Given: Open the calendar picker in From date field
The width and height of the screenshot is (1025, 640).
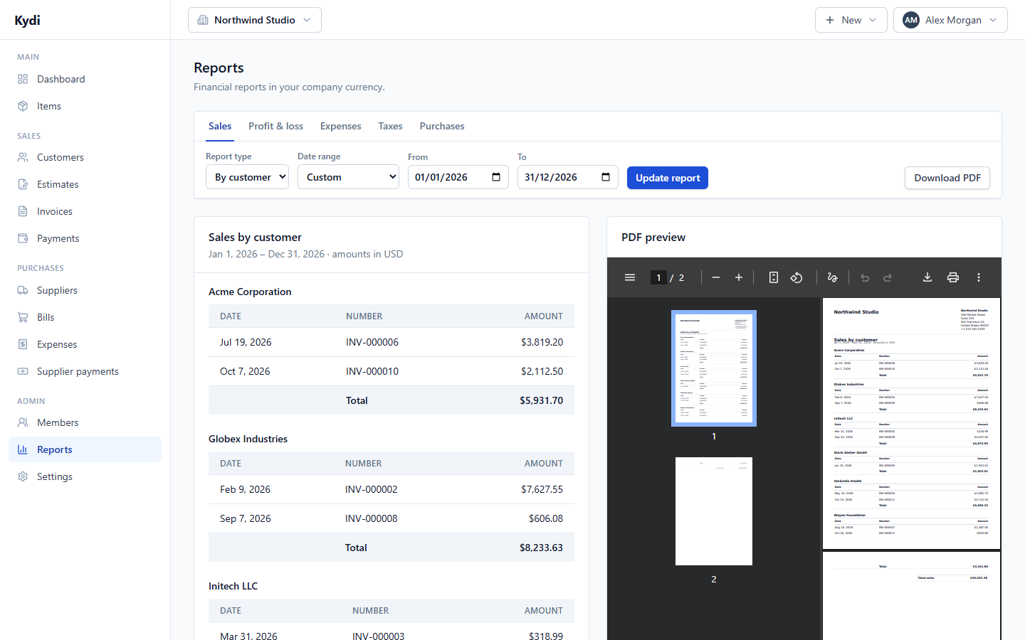Looking at the screenshot, I should (496, 177).
